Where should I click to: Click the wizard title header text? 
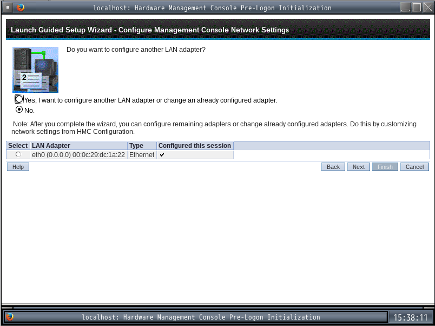(x=150, y=30)
